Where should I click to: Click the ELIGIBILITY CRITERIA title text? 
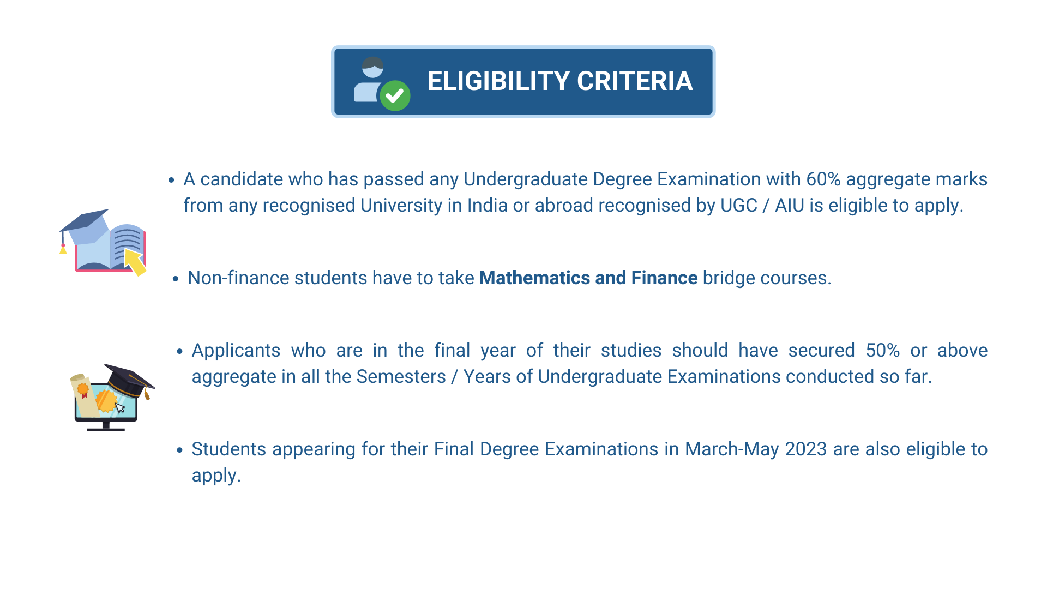(559, 81)
